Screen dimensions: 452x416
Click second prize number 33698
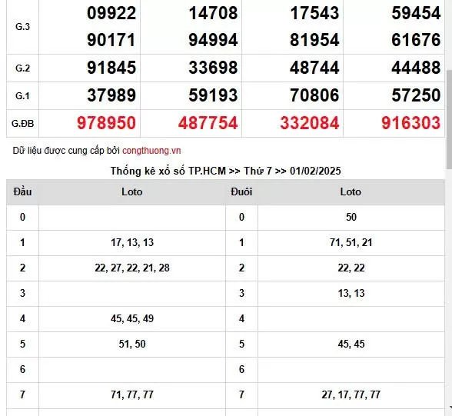click(213, 68)
